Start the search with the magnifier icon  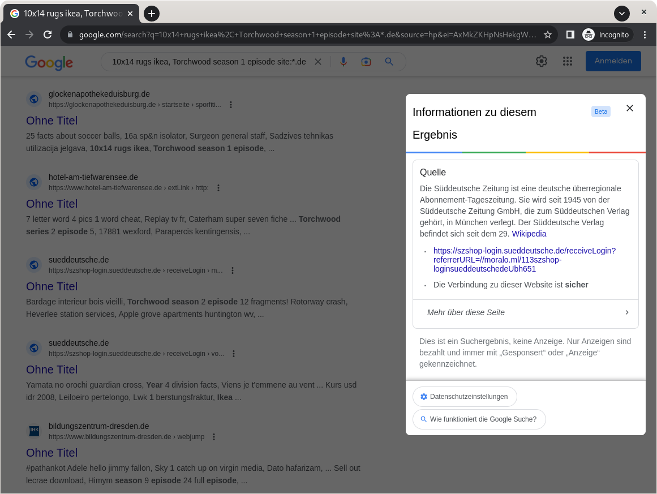[389, 61]
